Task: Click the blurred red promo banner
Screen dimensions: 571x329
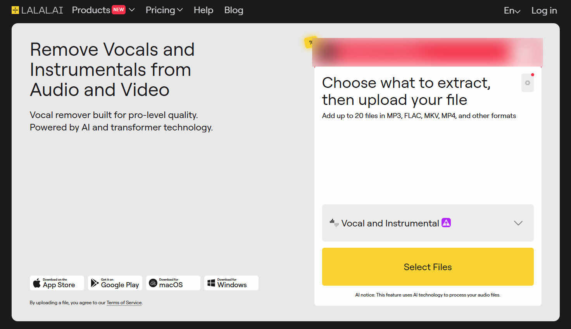Action: click(428, 52)
